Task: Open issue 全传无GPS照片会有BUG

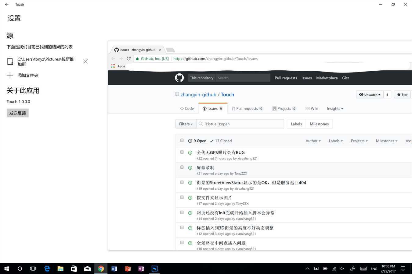Action: coord(221,153)
